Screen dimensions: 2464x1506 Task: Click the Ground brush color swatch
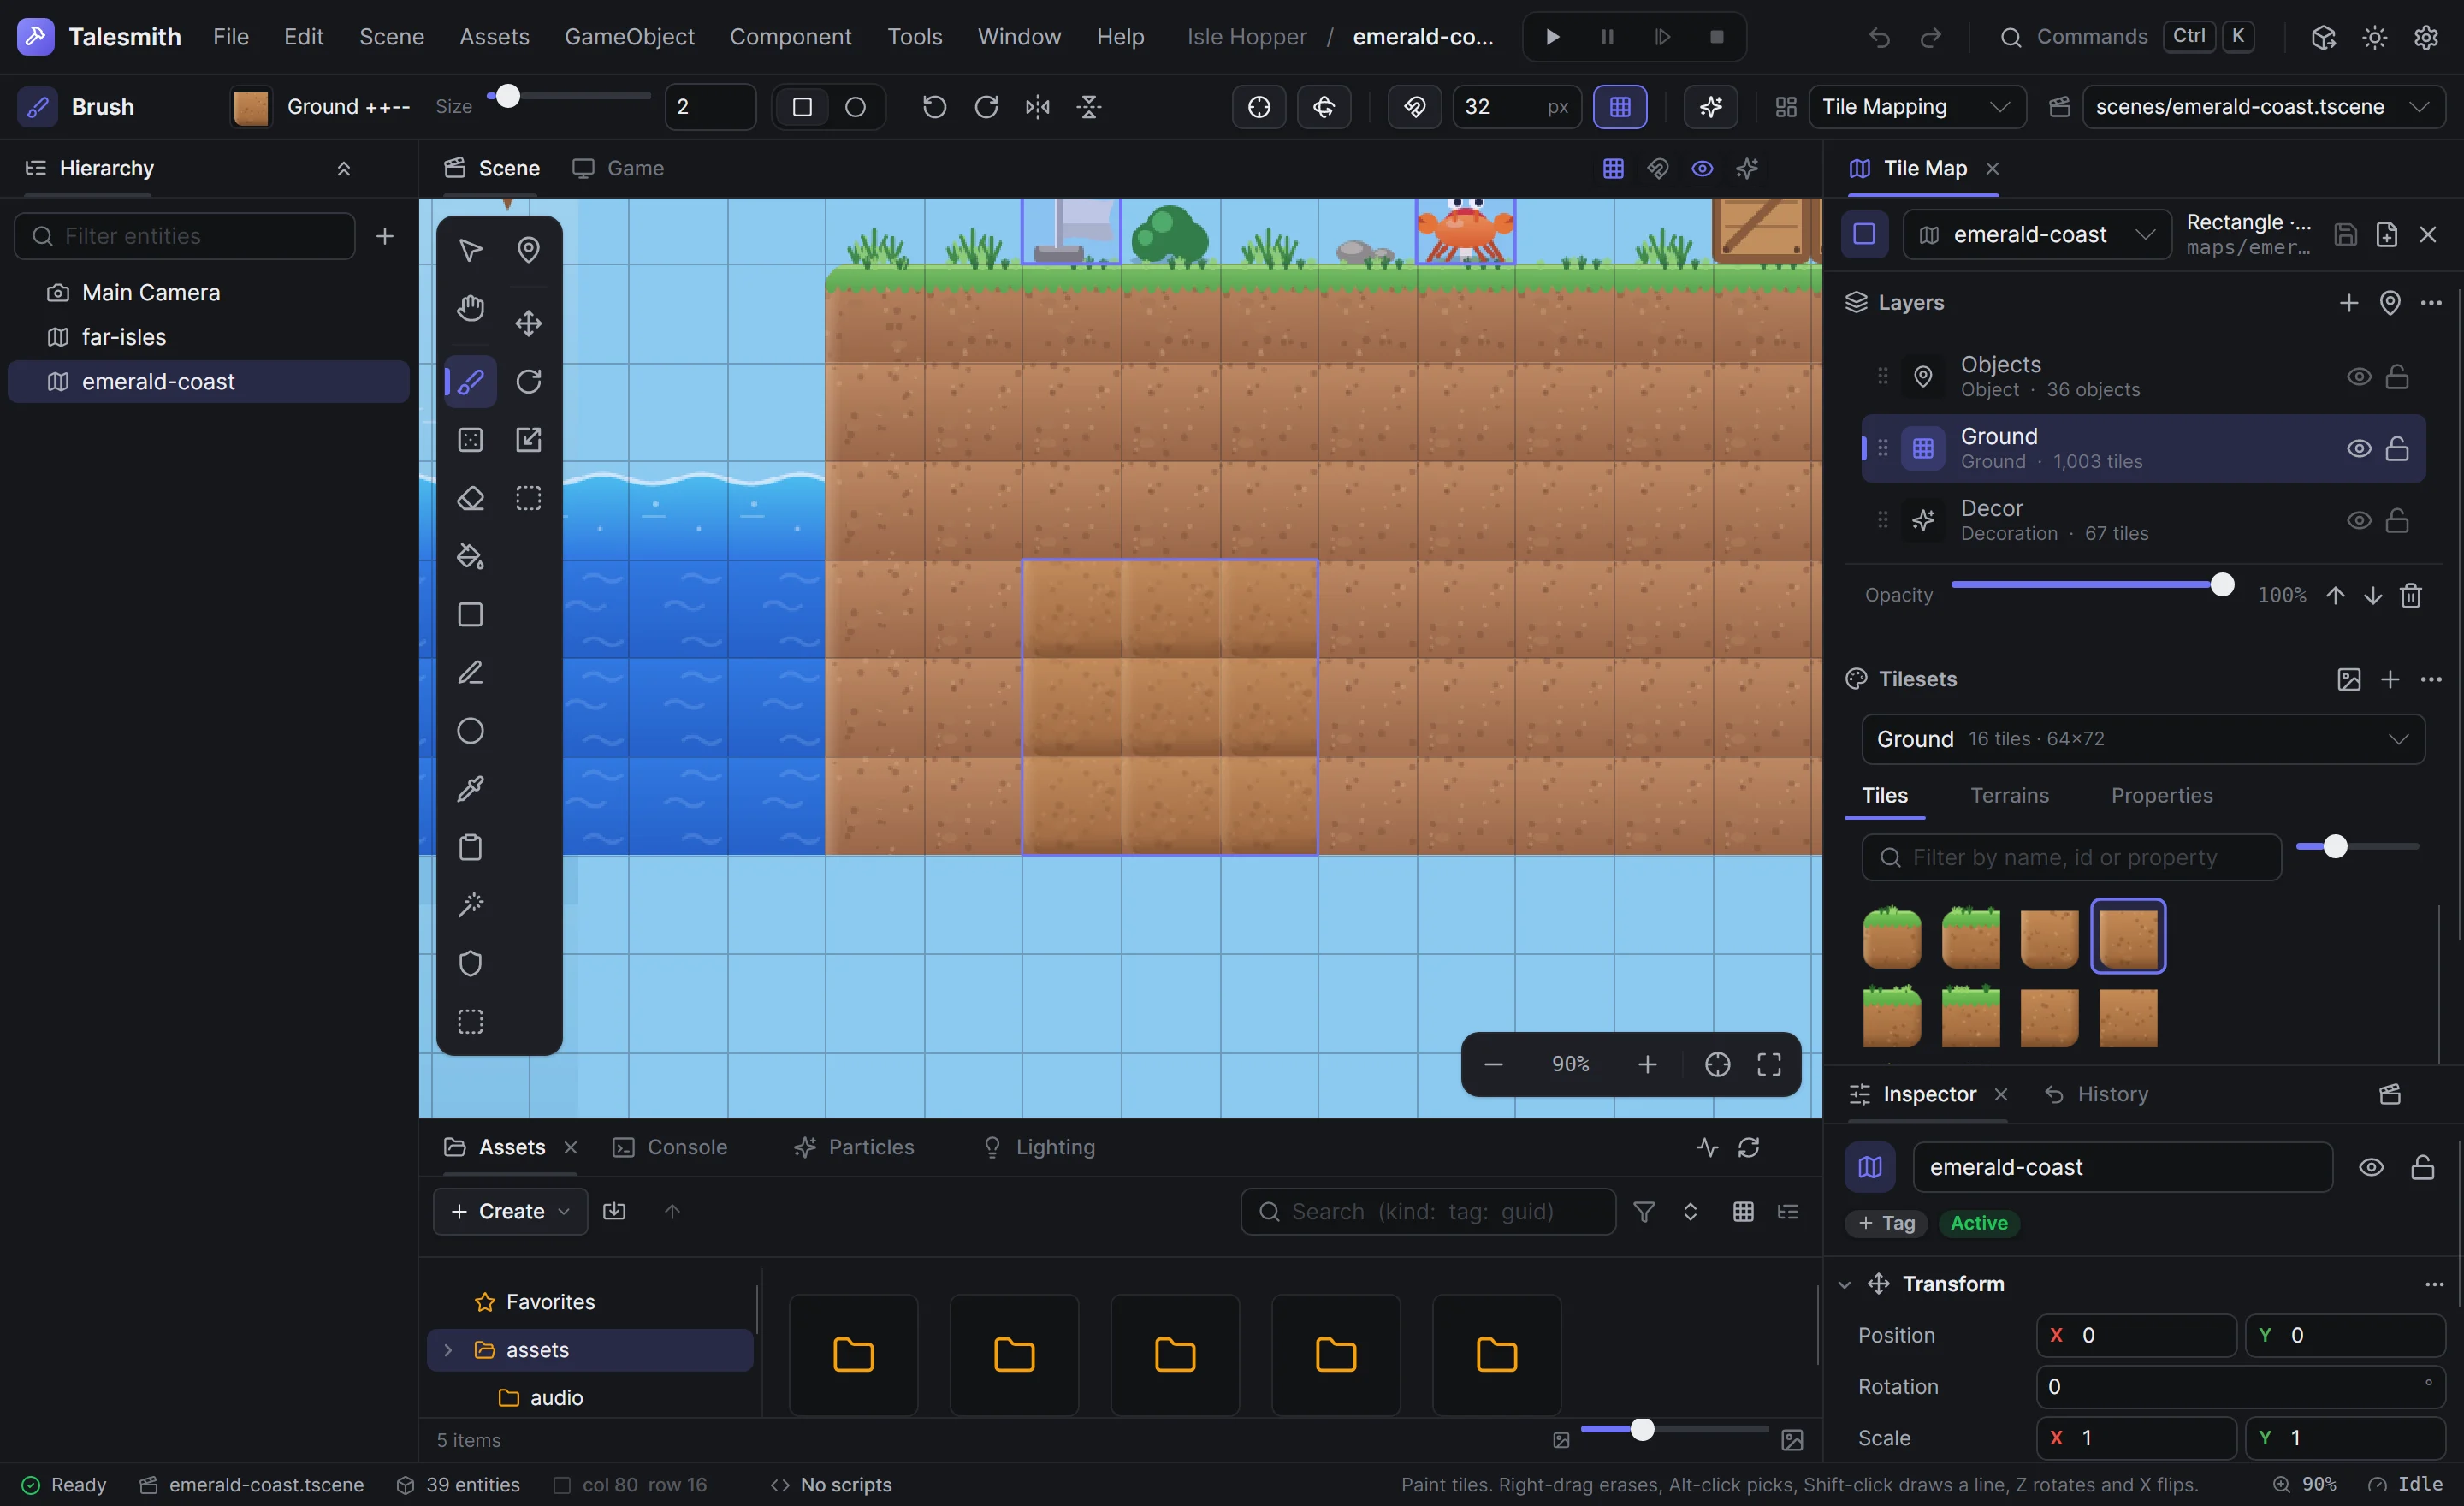[x=251, y=107]
